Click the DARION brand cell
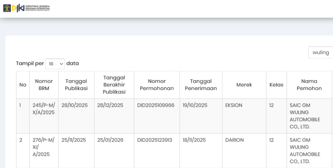The width and height of the screenshot is (333, 168). pos(234,140)
